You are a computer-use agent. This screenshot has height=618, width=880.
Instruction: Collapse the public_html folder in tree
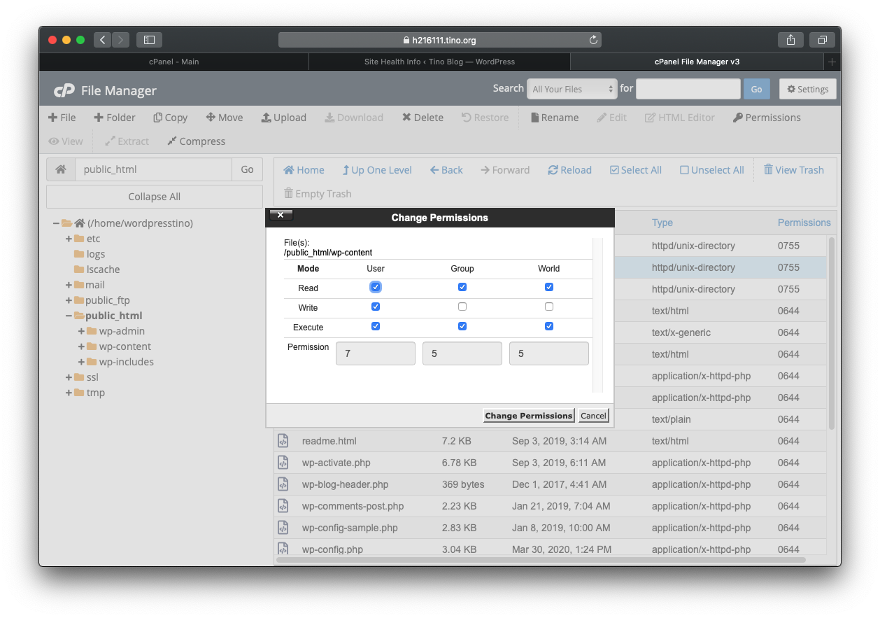[69, 316]
